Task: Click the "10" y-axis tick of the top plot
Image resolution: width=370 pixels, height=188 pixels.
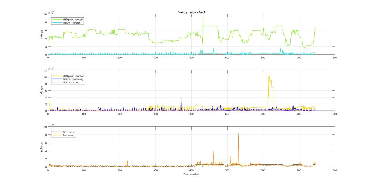Action: pos(45,14)
